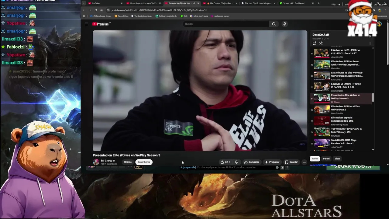Open the apps grid in bookmarks bar

click(84, 16)
